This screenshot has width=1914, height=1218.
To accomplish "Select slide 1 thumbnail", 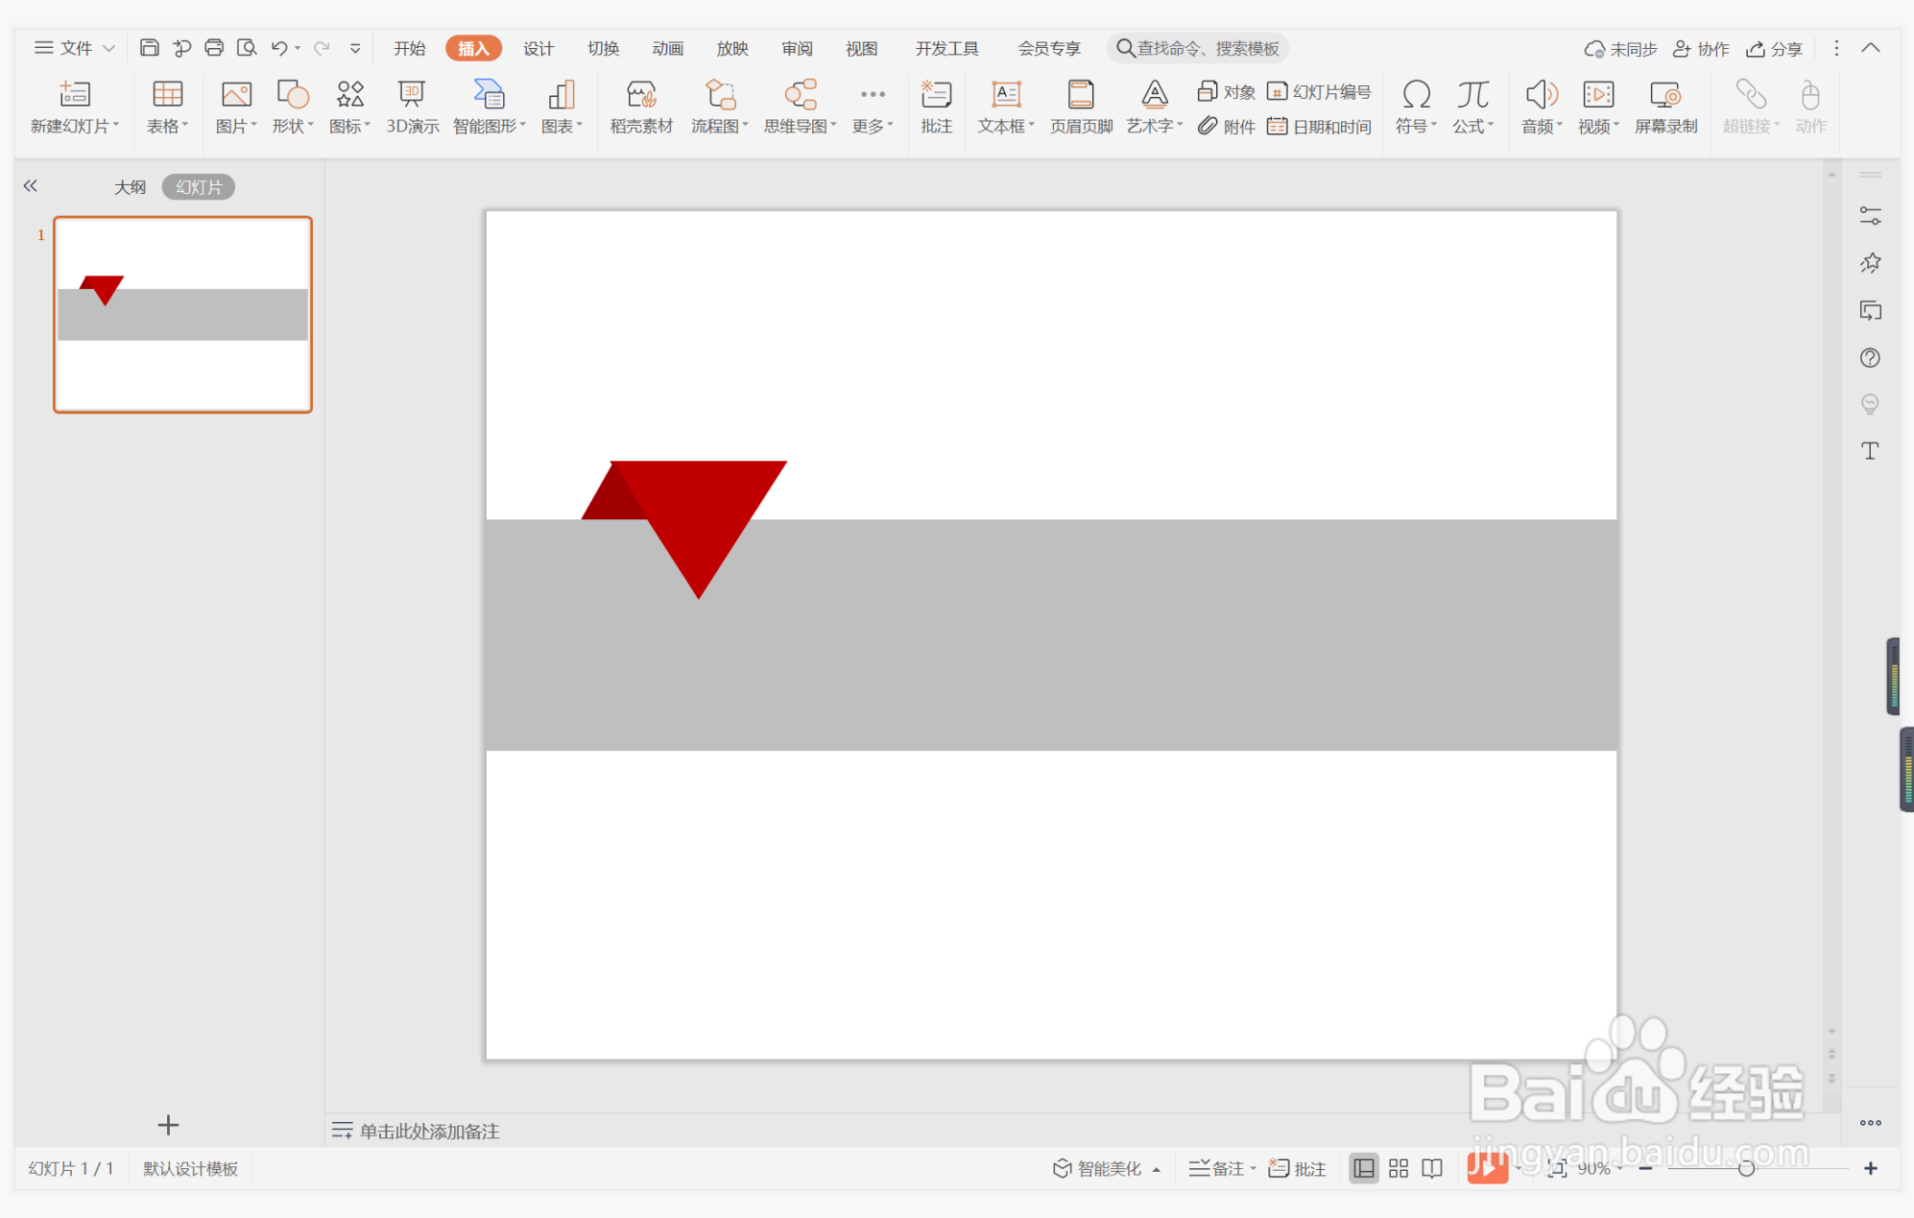I will tap(182, 315).
